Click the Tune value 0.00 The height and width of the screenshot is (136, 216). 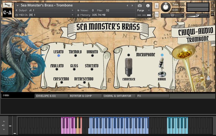click(x=175, y=10)
